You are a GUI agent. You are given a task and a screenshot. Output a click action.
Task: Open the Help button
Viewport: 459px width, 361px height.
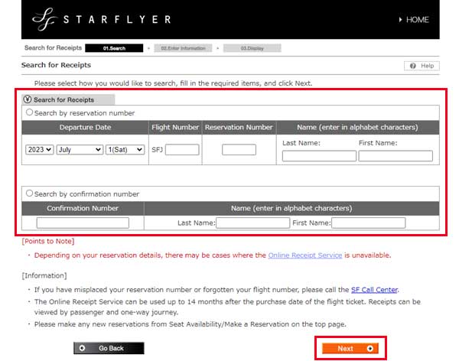tap(422, 67)
